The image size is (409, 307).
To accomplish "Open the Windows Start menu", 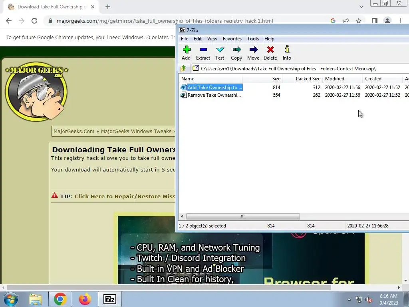I will pyautogui.click(x=10, y=299).
